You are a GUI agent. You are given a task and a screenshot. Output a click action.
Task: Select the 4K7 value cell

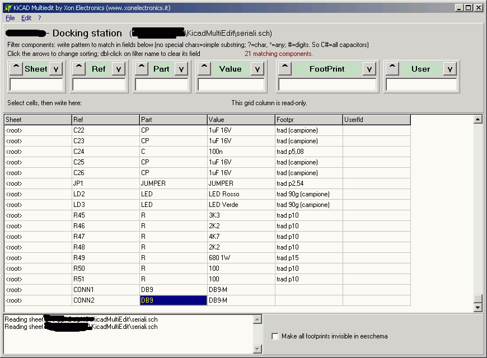pos(241,237)
